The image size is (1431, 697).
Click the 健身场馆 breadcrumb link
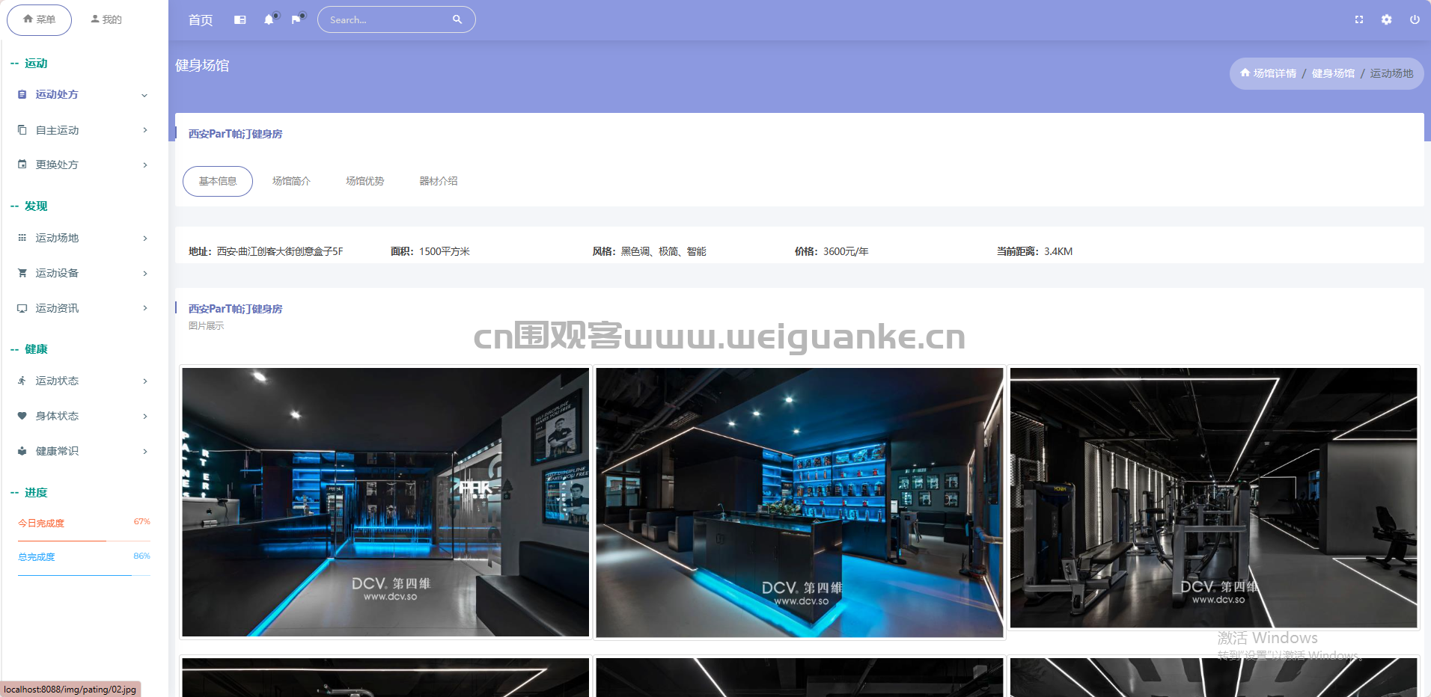(1333, 73)
